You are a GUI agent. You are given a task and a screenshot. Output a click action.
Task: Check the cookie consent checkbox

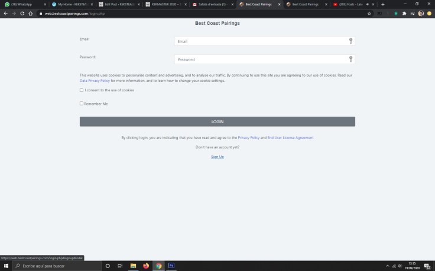tap(82, 90)
